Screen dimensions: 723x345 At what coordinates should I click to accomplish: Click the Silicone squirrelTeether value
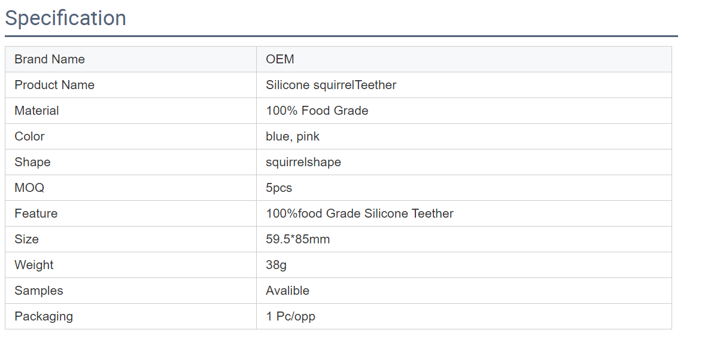click(x=331, y=85)
